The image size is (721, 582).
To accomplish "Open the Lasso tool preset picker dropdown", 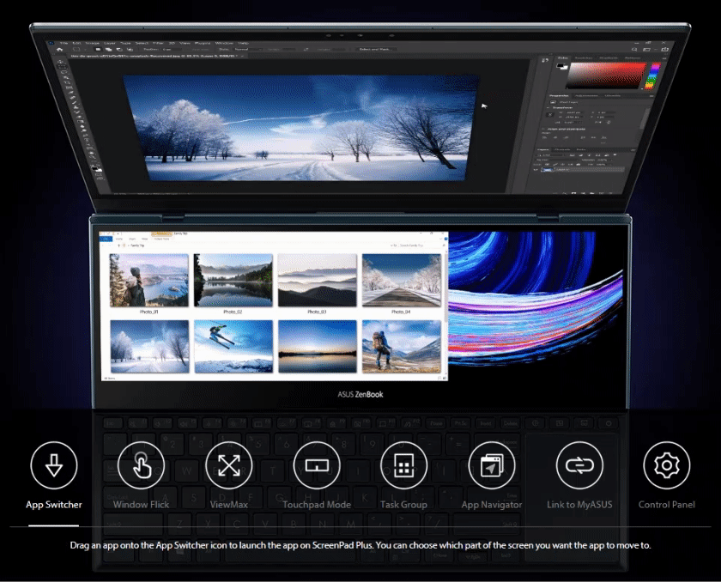I will pos(80,49).
